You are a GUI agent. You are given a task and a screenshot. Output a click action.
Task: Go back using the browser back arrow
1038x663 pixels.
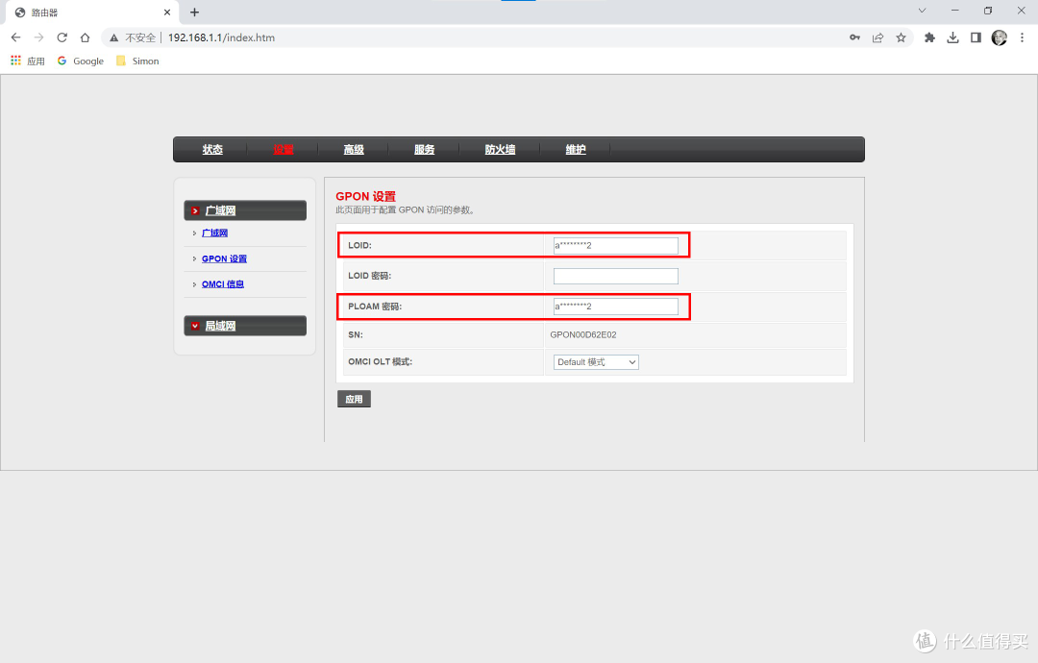(x=16, y=37)
